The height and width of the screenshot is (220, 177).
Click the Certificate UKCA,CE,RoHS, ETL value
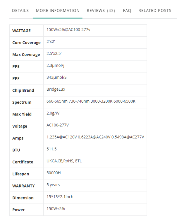(x=64, y=161)
